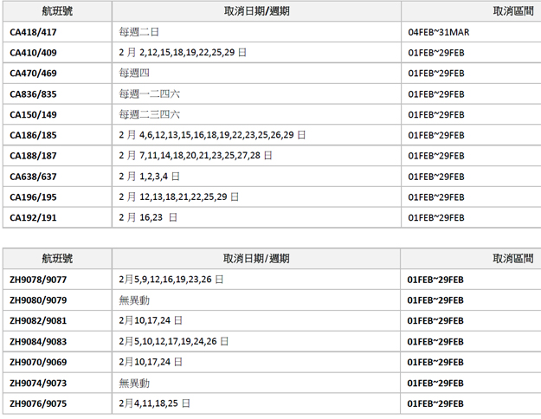Click the 2月4,11,18,25日 dates cell
The width and height of the screenshot is (541, 419).
pyautogui.click(x=155, y=403)
